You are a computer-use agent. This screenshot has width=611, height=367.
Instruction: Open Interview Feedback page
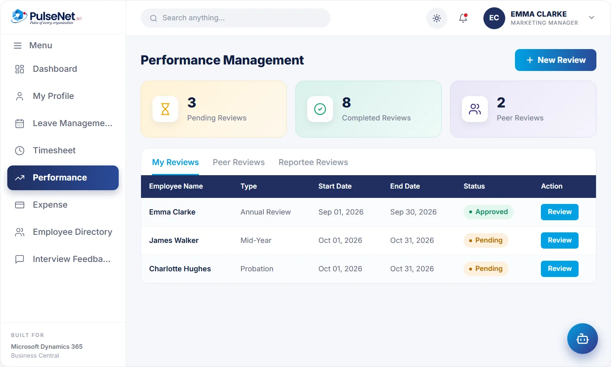[63, 259]
